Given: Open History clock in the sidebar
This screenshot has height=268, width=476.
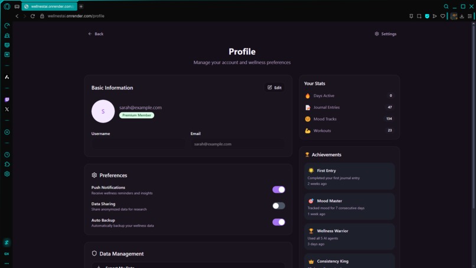Looking at the screenshot, I should 7,155.
